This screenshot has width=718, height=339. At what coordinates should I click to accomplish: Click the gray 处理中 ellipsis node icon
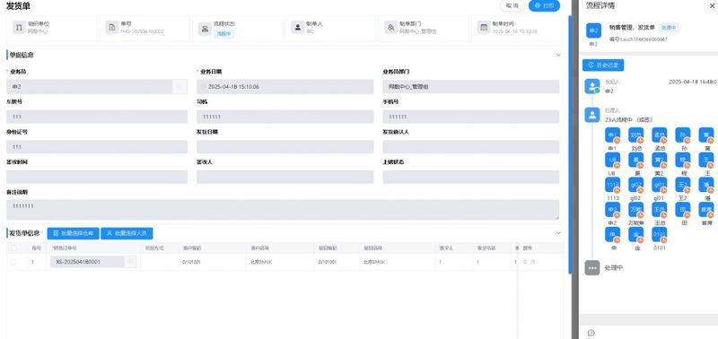point(592,268)
